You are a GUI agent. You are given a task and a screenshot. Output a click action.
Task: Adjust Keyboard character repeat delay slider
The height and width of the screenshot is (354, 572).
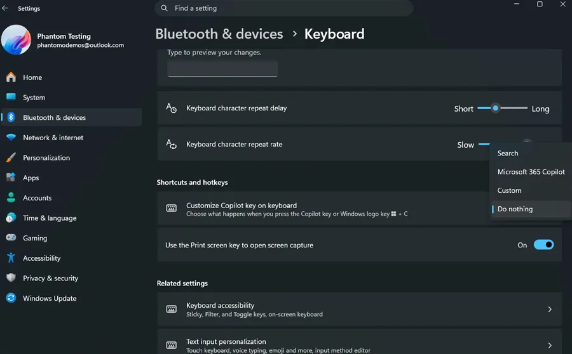click(x=502, y=108)
